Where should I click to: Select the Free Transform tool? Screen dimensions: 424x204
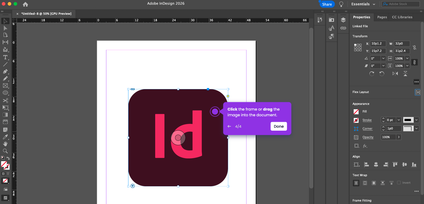[x=5, y=108]
